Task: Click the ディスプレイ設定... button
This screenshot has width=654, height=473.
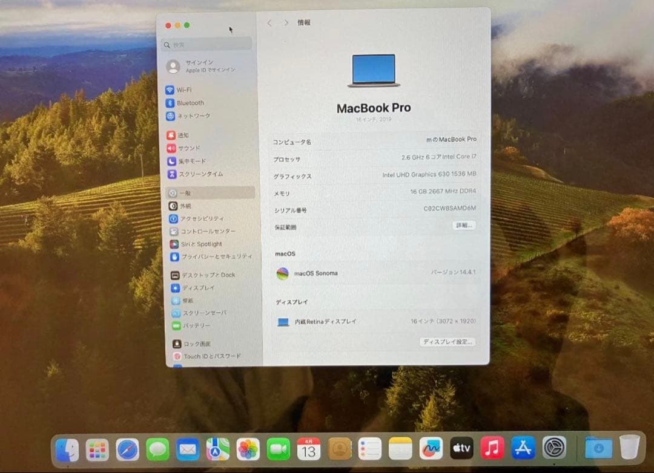Action: pos(447,342)
